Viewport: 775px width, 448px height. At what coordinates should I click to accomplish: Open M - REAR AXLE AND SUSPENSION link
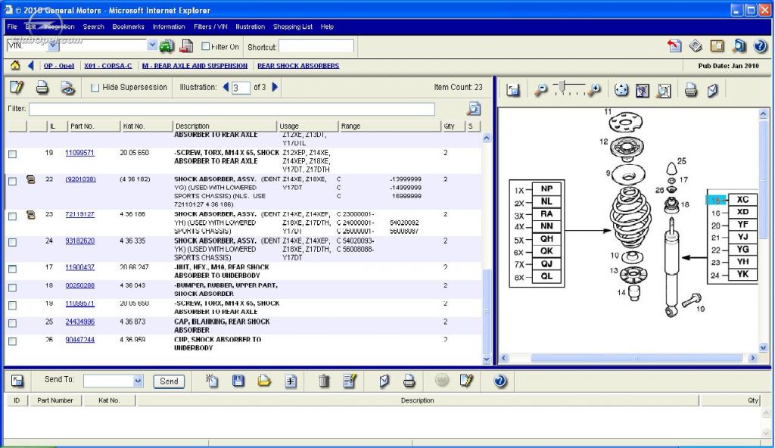(x=195, y=66)
